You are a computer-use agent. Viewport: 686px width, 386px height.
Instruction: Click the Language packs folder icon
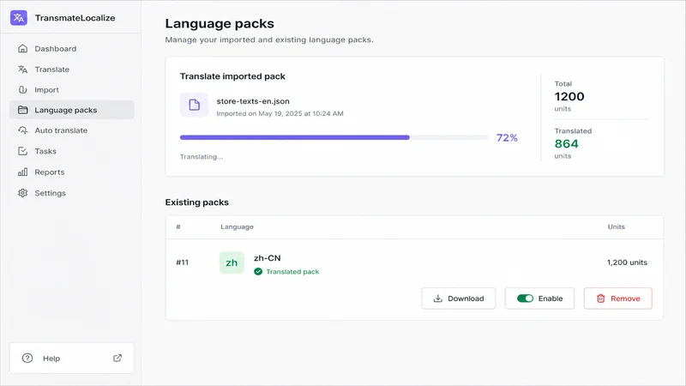(x=23, y=110)
